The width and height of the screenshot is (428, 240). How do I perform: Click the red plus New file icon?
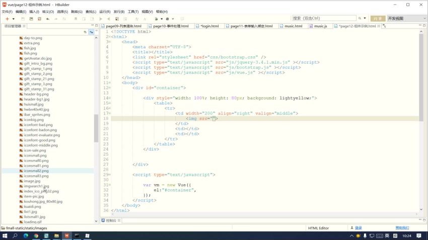pyautogui.click(x=8, y=19)
